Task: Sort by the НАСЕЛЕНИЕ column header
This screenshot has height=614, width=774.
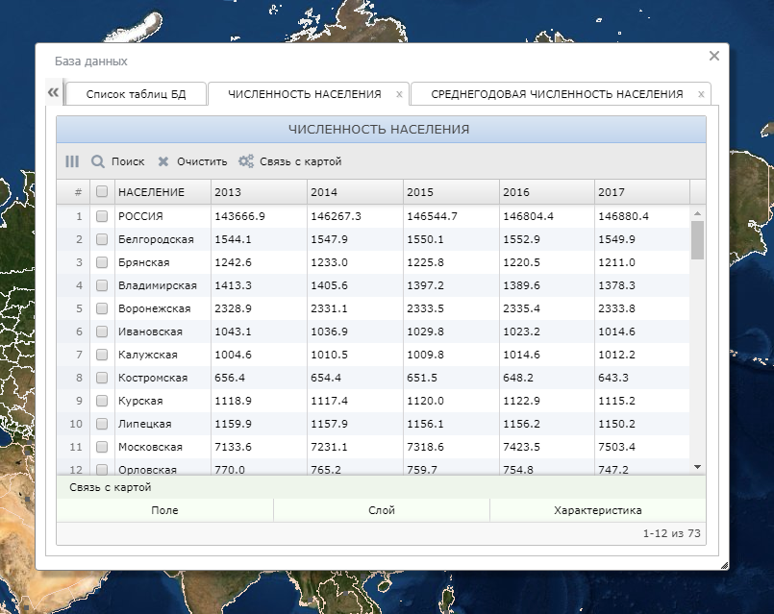Action: [162, 192]
